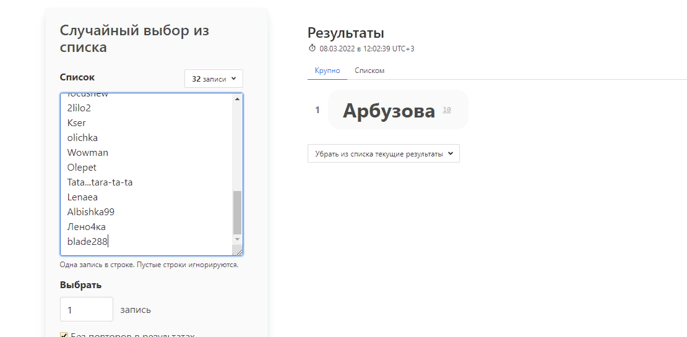Screen dimensions: 687x337
Task: Click the 'Lenaea' entry in the list
Action: pos(82,197)
